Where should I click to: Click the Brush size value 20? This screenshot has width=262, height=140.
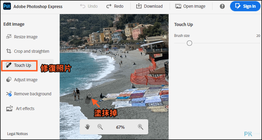(x=258, y=36)
